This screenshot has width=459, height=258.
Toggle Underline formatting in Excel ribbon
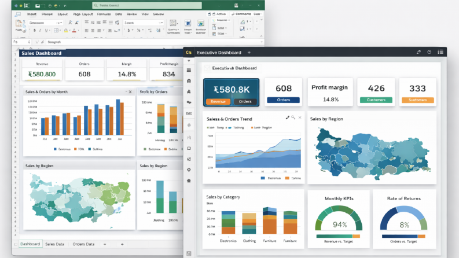click(46, 31)
